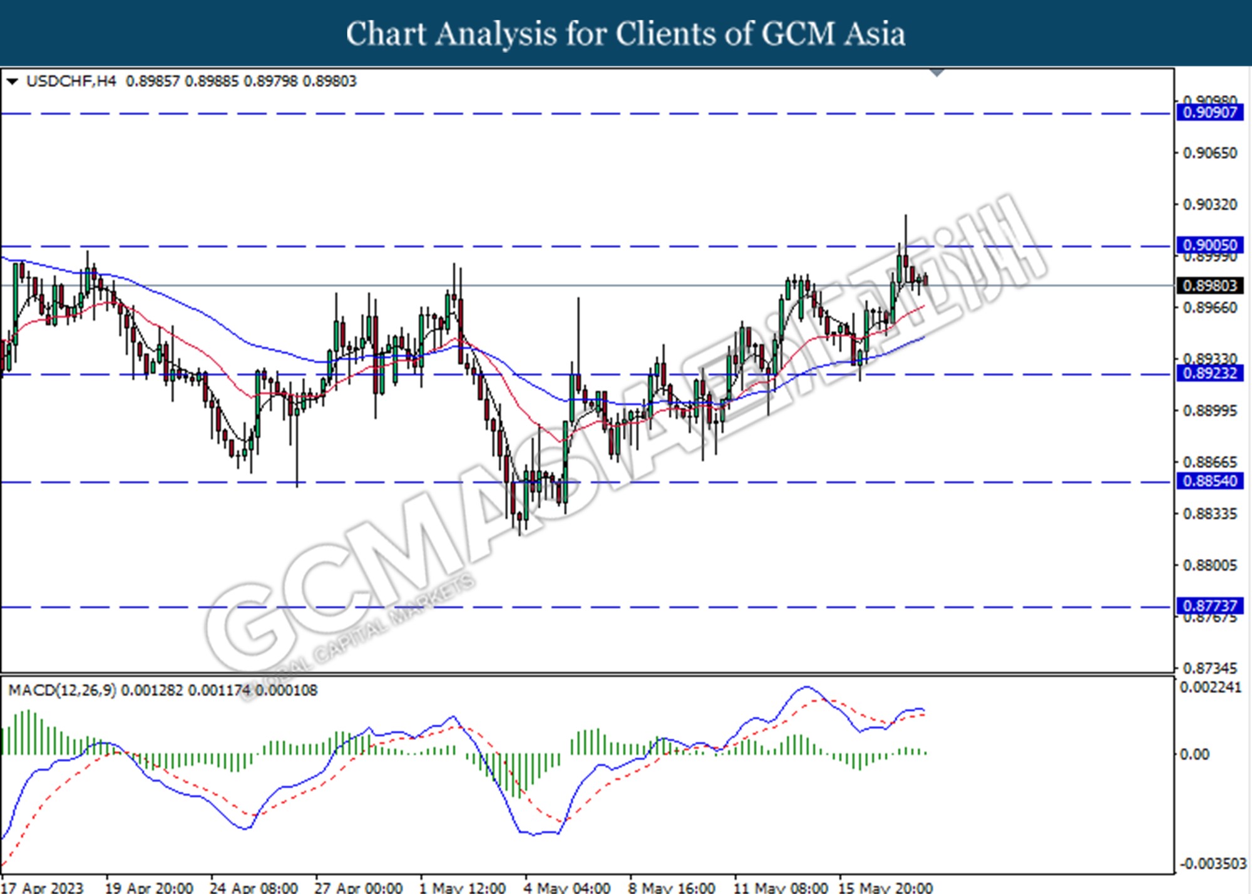Click the 0.90650 price axis tick label

point(1209,153)
